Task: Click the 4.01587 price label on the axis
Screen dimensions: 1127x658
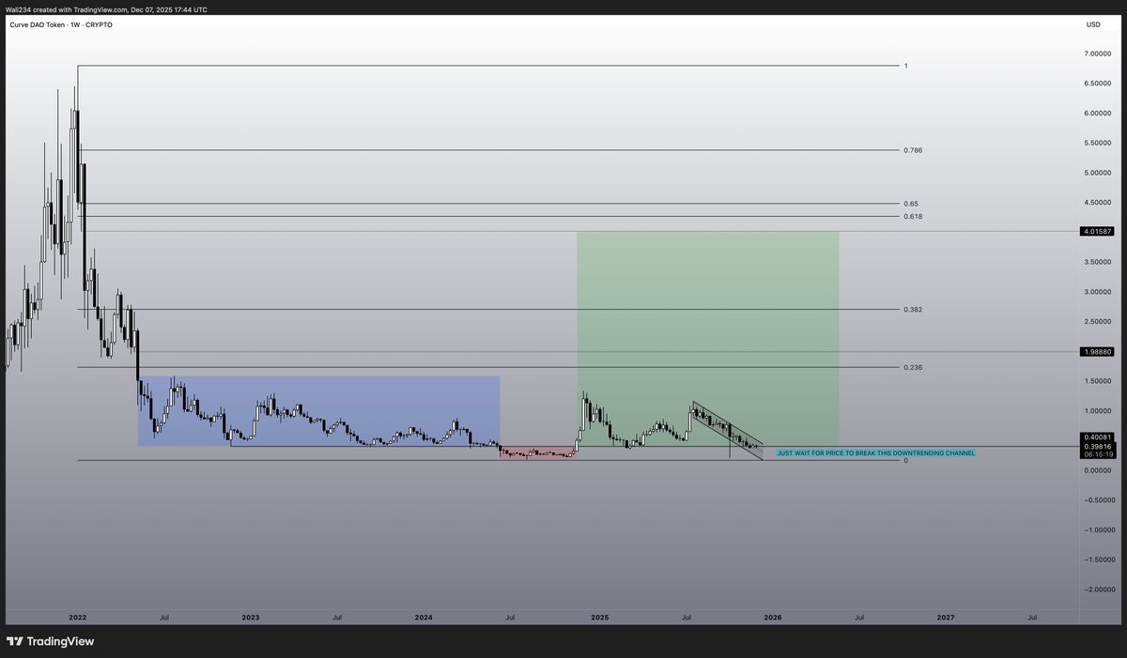Action: tap(1097, 230)
